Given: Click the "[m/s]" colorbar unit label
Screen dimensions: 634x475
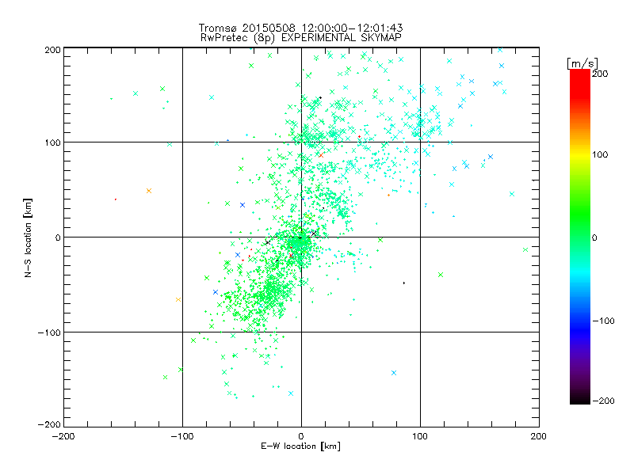Looking at the screenshot, I should click(x=582, y=63).
